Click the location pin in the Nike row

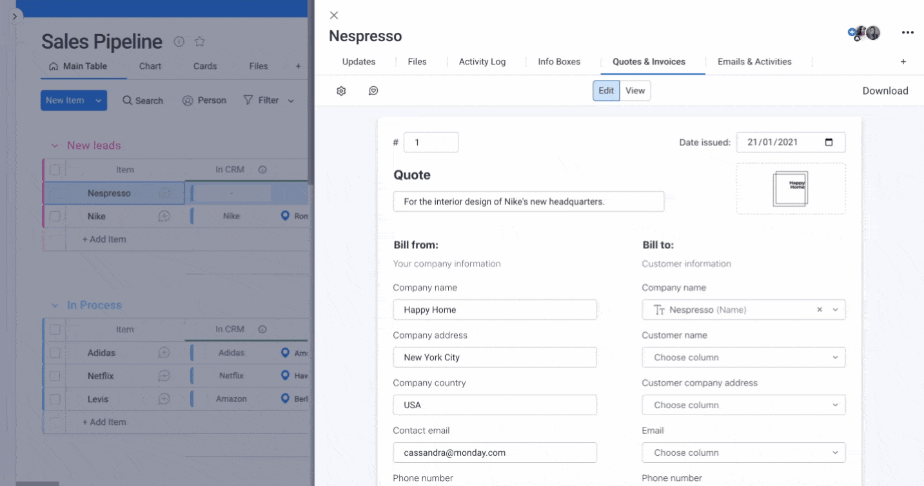(x=285, y=216)
